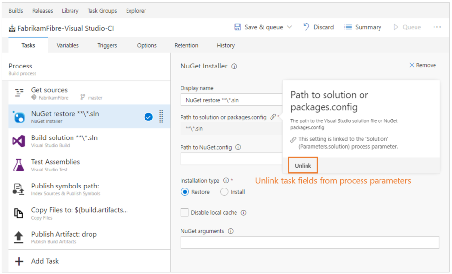The image size is (452, 274).
Task: Click the NuGet Installer task icon
Action: pyautogui.click(x=19, y=117)
